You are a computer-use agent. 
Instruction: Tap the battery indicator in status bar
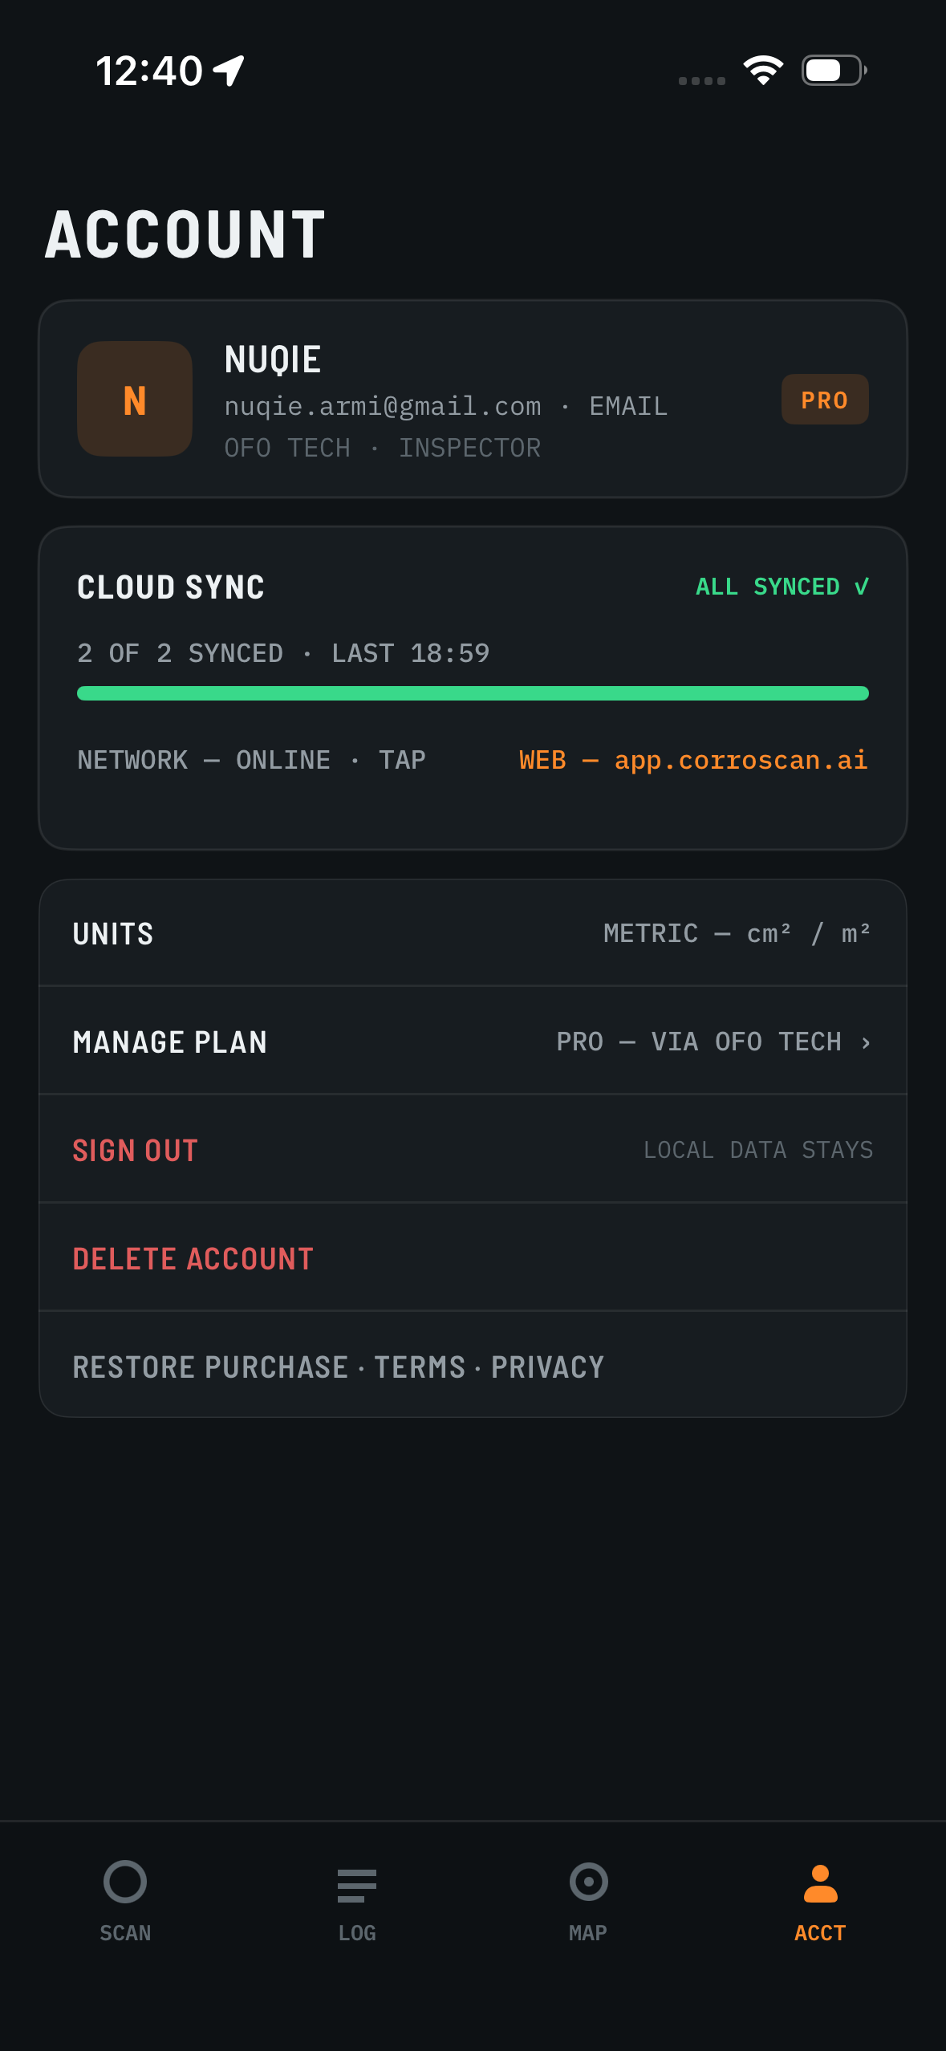(834, 71)
